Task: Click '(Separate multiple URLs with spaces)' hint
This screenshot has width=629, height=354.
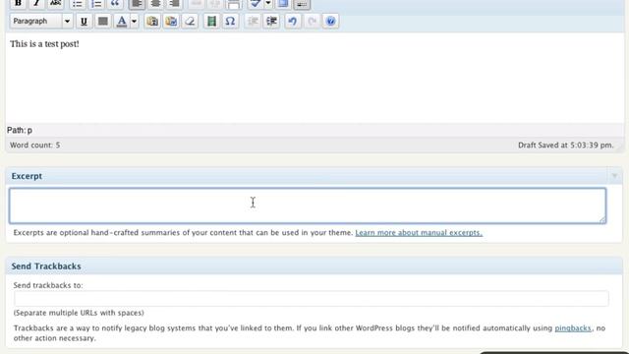Action: point(79,313)
